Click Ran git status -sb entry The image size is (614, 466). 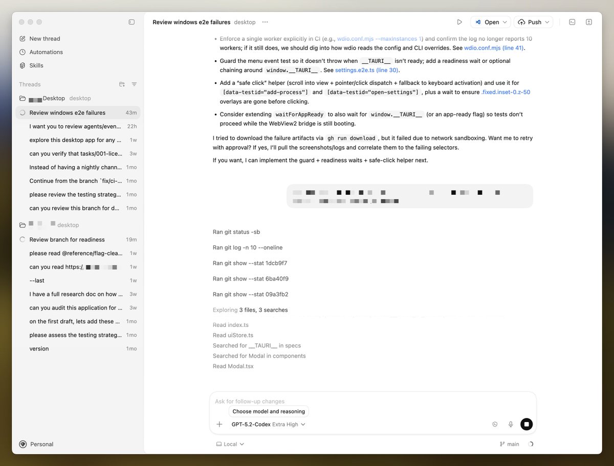(x=236, y=232)
